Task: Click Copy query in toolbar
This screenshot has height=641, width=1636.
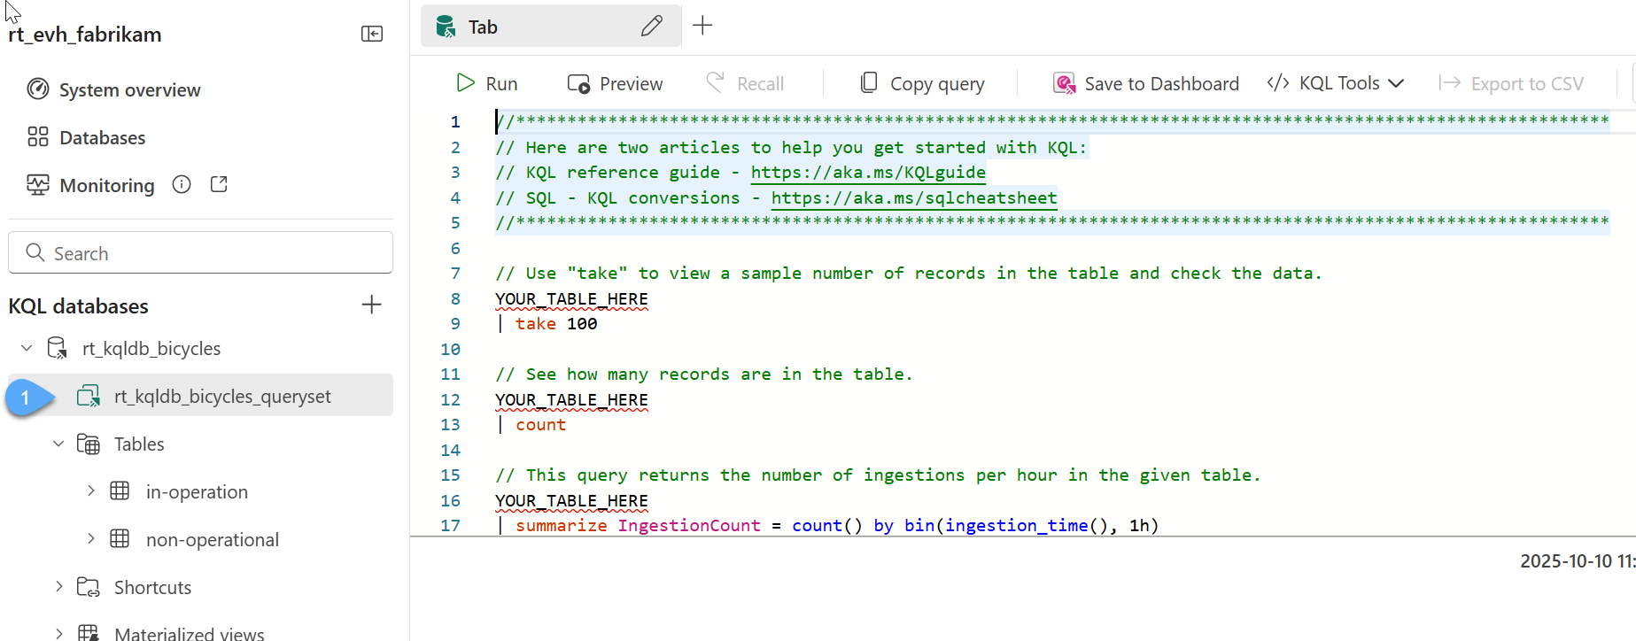Action: (922, 83)
